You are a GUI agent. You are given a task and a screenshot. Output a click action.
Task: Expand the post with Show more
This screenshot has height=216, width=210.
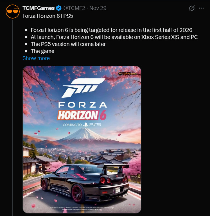pyautogui.click(x=36, y=58)
